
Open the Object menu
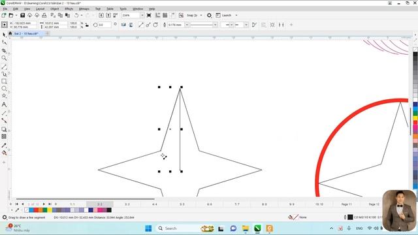click(x=55, y=8)
